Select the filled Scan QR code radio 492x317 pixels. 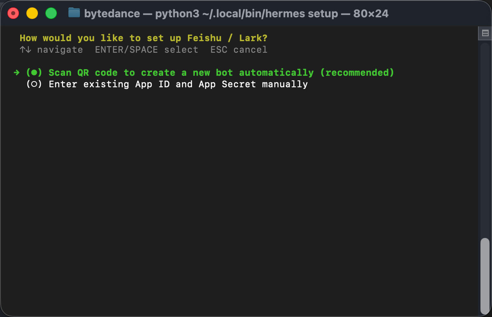click(34, 72)
